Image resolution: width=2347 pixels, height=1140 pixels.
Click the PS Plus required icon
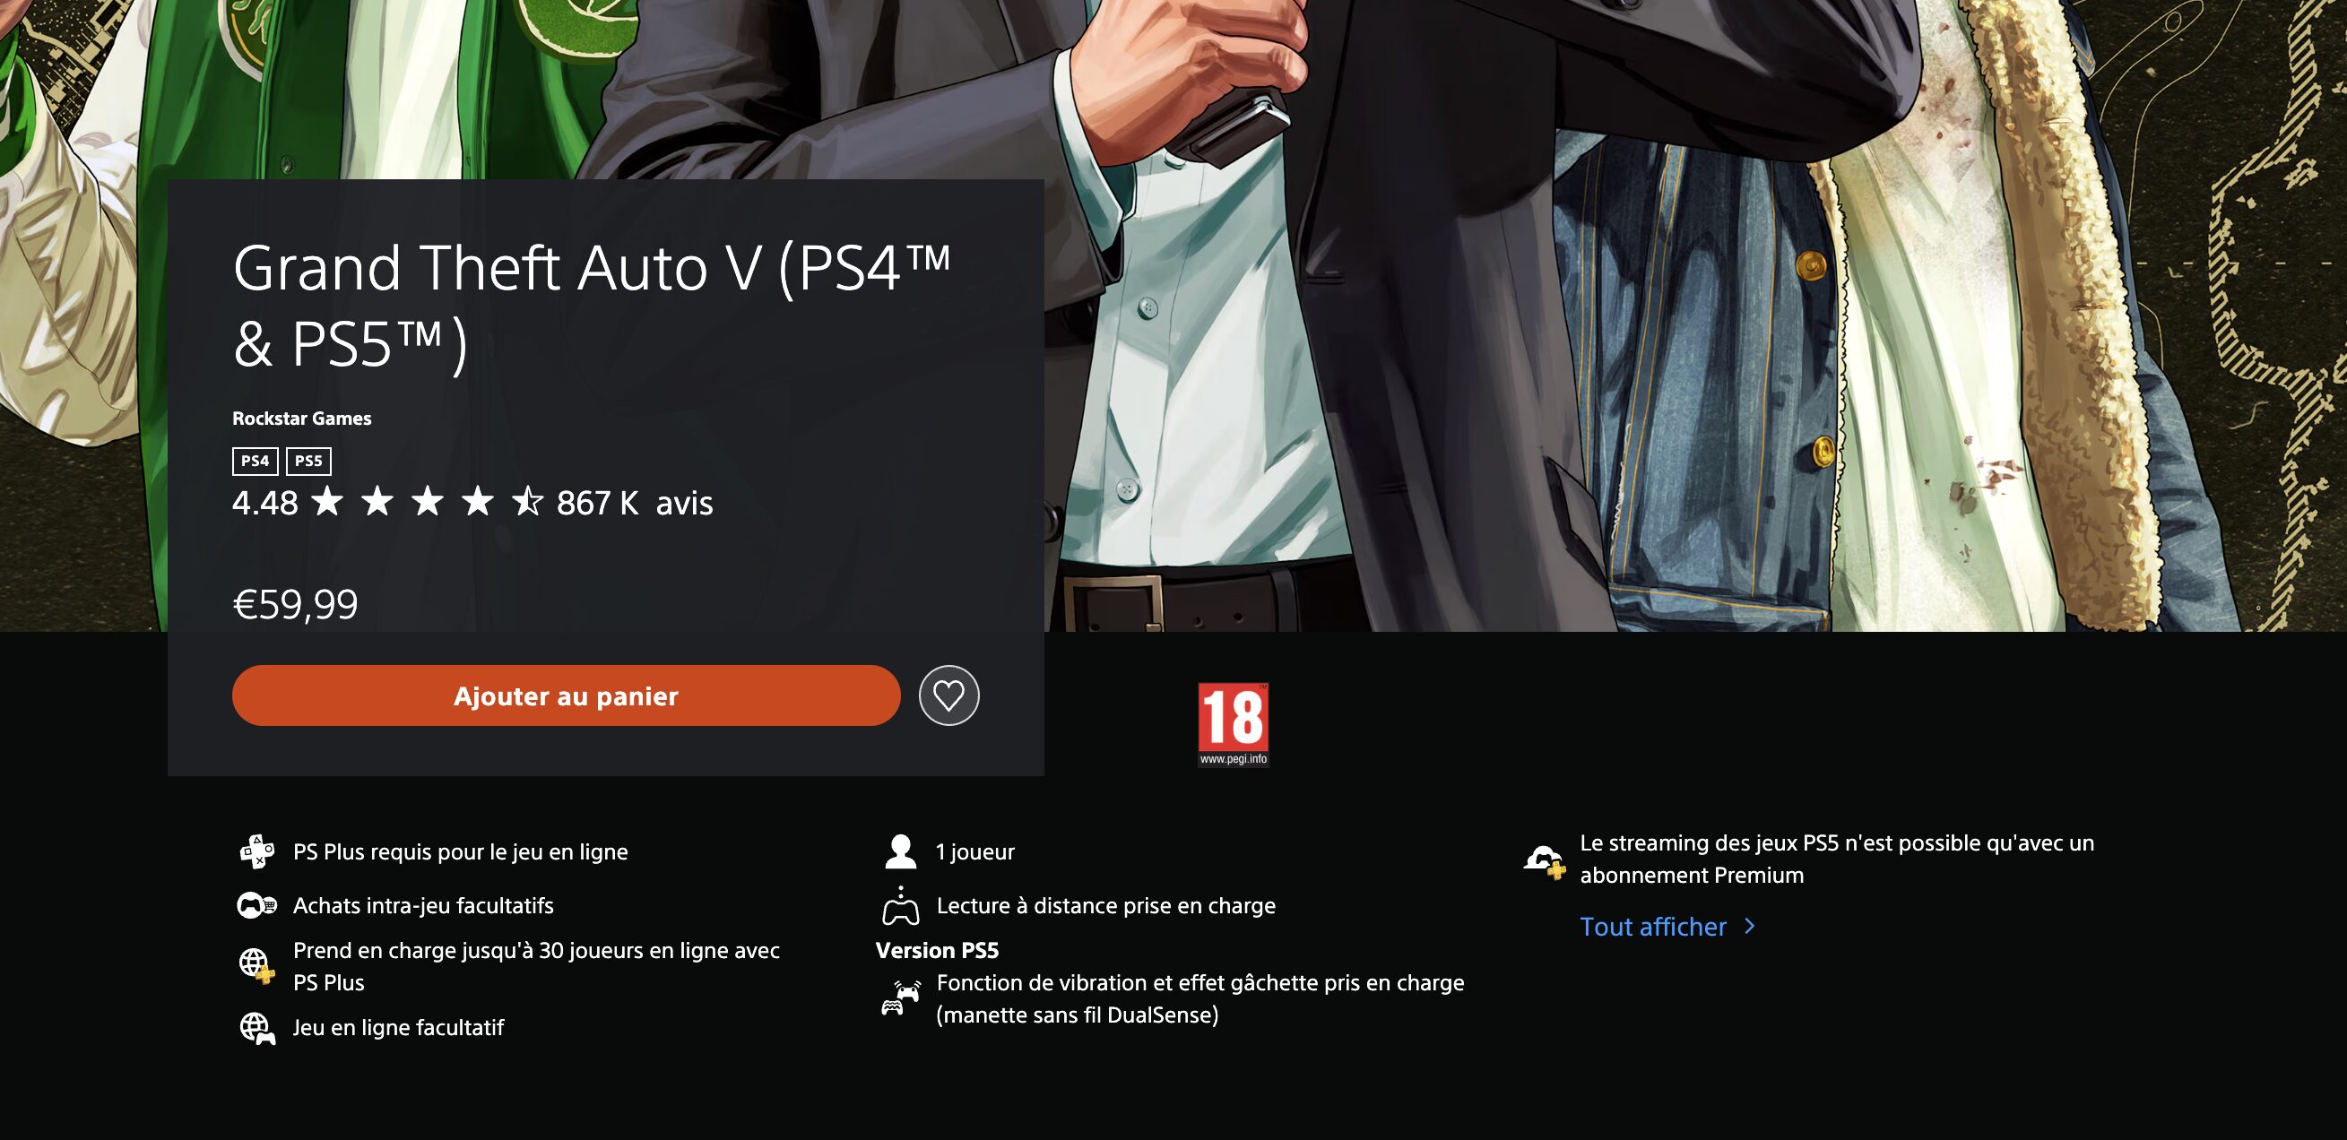tap(257, 851)
